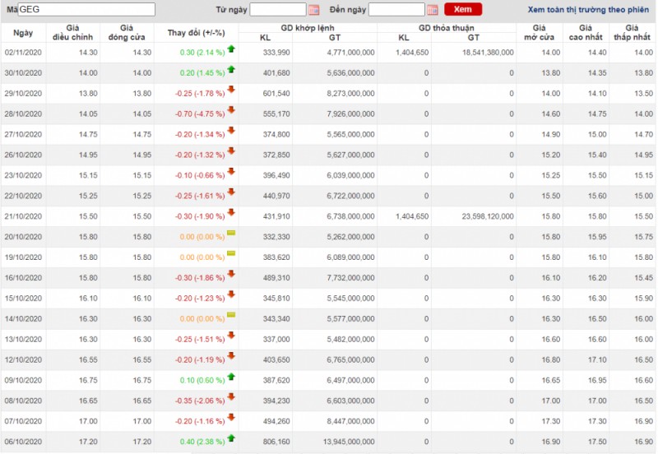Click the green up arrow for 02/11/2020
Viewport: 658px width, 454px height.
point(231,50)
